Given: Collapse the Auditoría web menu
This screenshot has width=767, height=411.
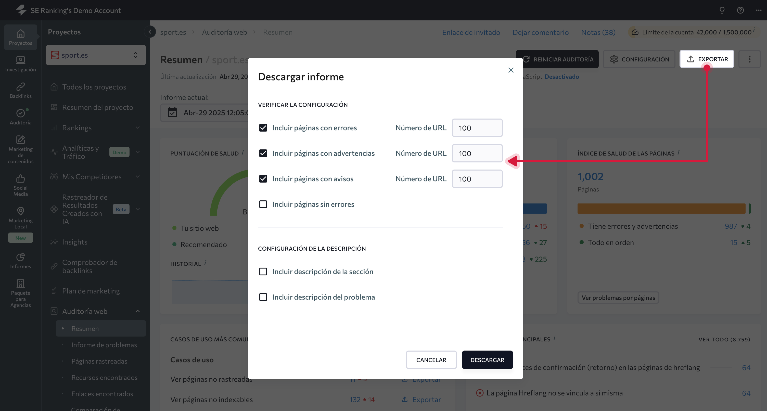Looking at the screenshot, I should pyautogui.click(x=137, y=311).
